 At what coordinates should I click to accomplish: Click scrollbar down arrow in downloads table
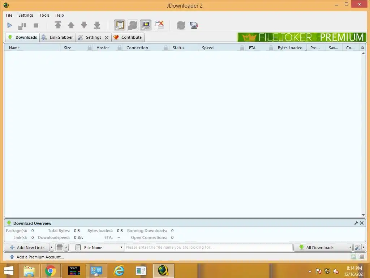(363, 215)
